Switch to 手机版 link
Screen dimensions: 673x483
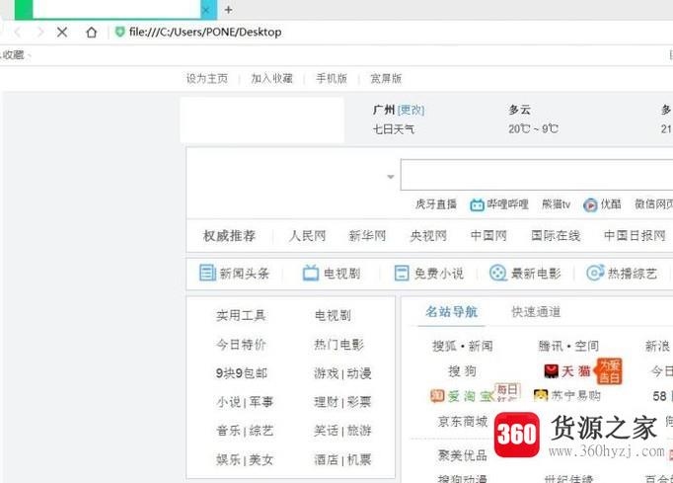pos(332,79)
